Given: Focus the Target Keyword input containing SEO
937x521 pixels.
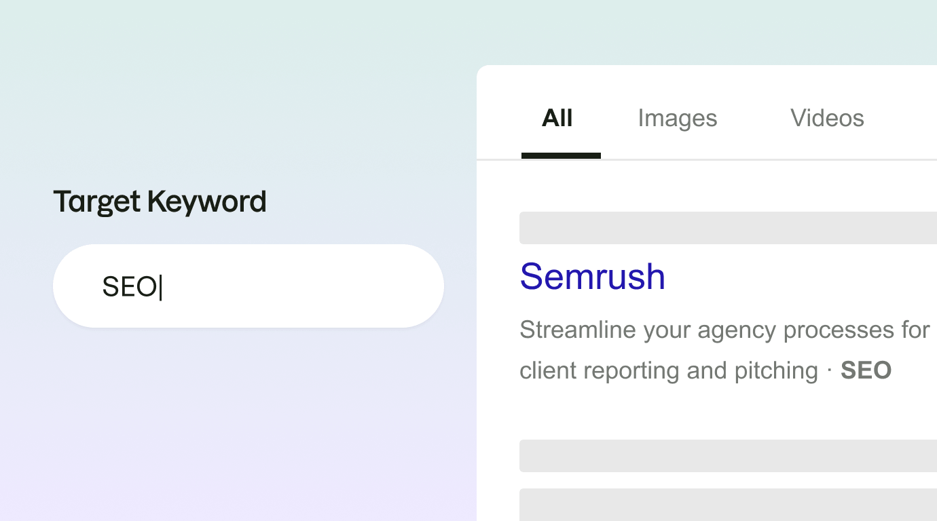Looking at the screenshot, I should pyautogui.click(x=249, y=286).
